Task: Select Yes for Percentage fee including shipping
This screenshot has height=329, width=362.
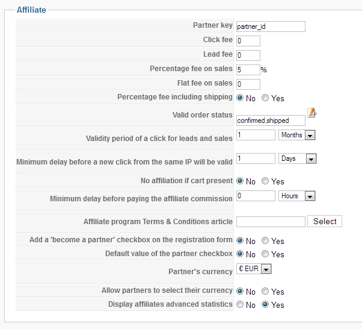Action: (265, 98)
